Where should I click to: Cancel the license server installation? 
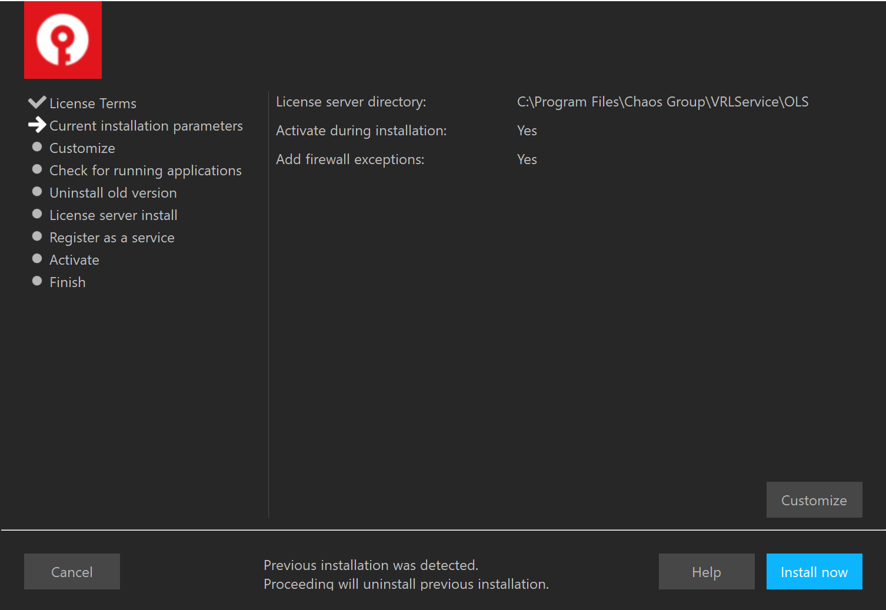tap(72, 571)
